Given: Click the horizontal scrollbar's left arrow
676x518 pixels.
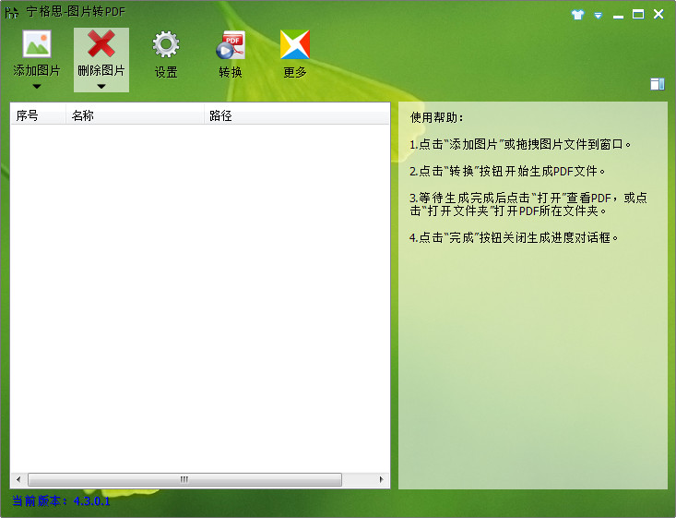Looking at the screenshot, I should pos(17,480).
